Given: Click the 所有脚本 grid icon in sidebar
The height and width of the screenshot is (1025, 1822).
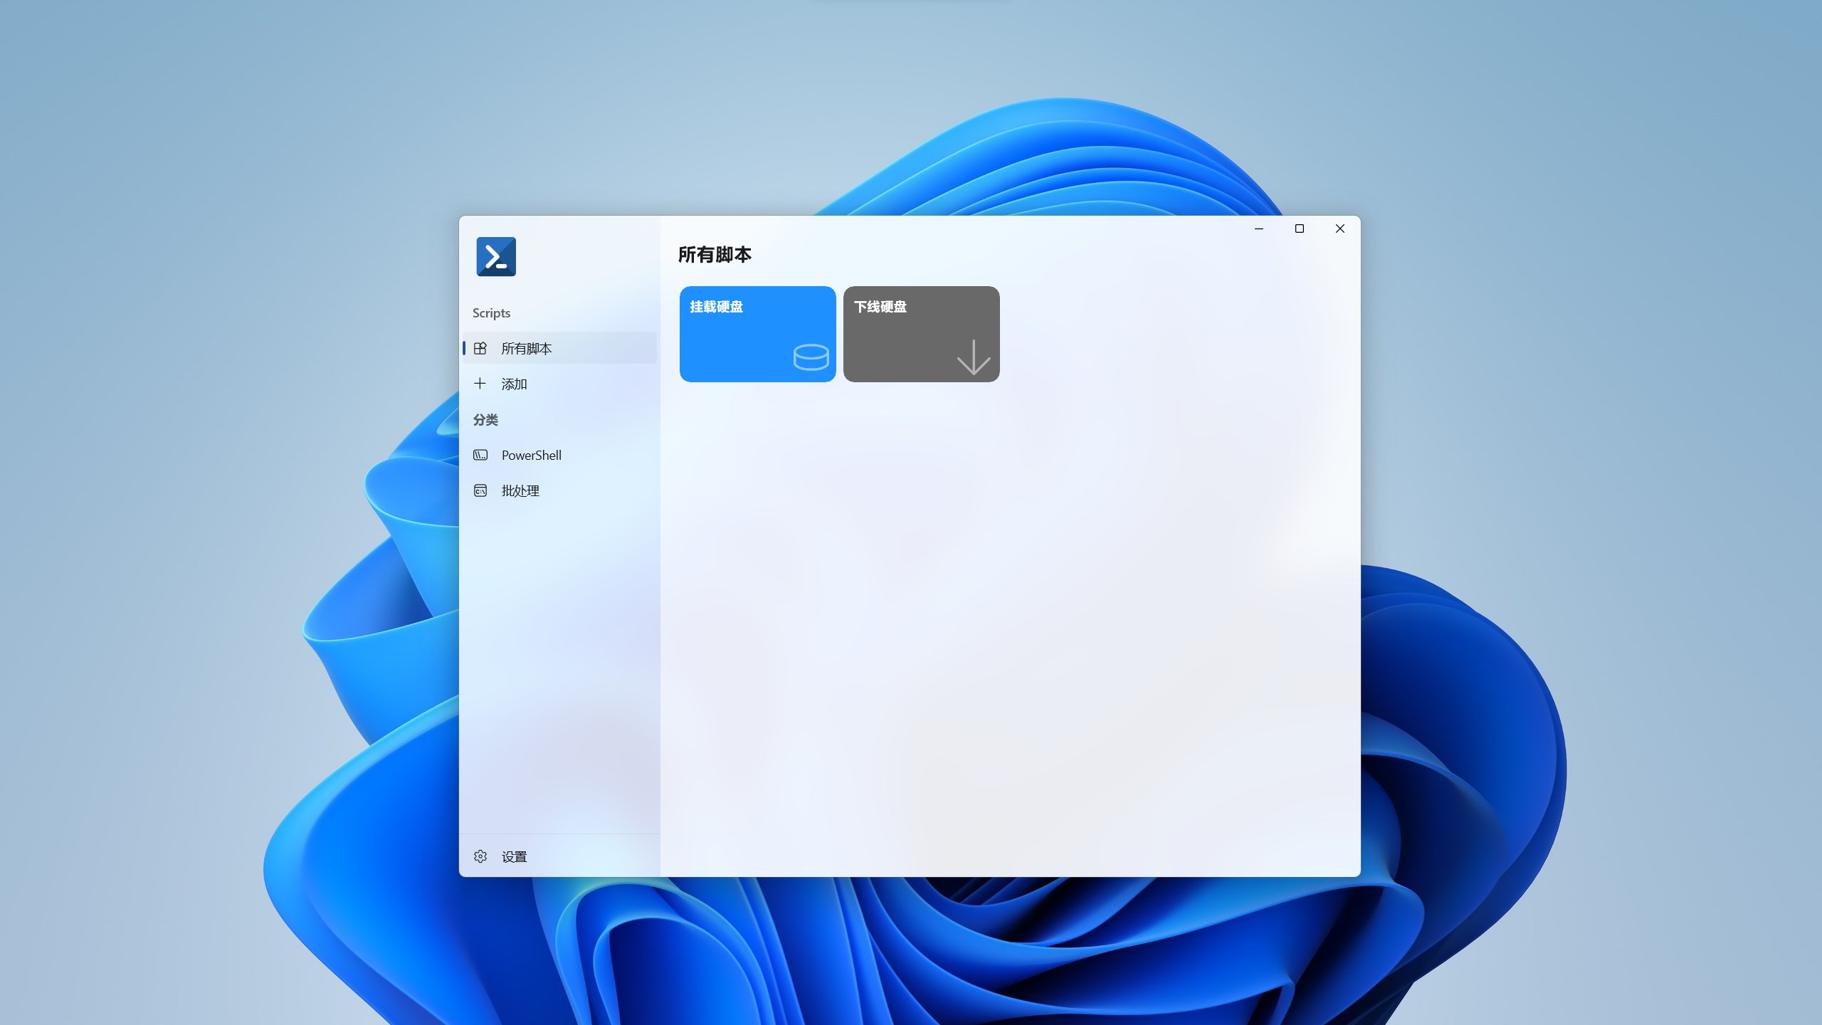Looking at the screenshot, I should [x=480, y=348].
